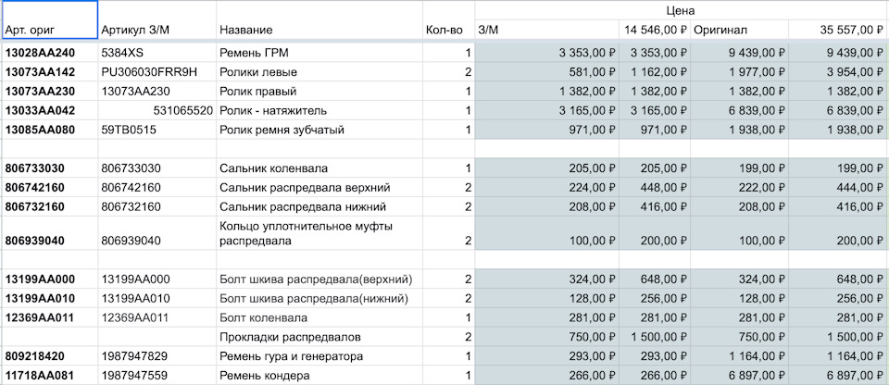Click the article number cell 531065520
This screenshot has width=889, height=385.
pyautogui.click(x=156, y=111)
